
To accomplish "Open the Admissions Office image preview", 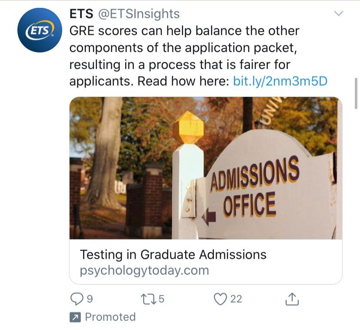I will 206,168.
